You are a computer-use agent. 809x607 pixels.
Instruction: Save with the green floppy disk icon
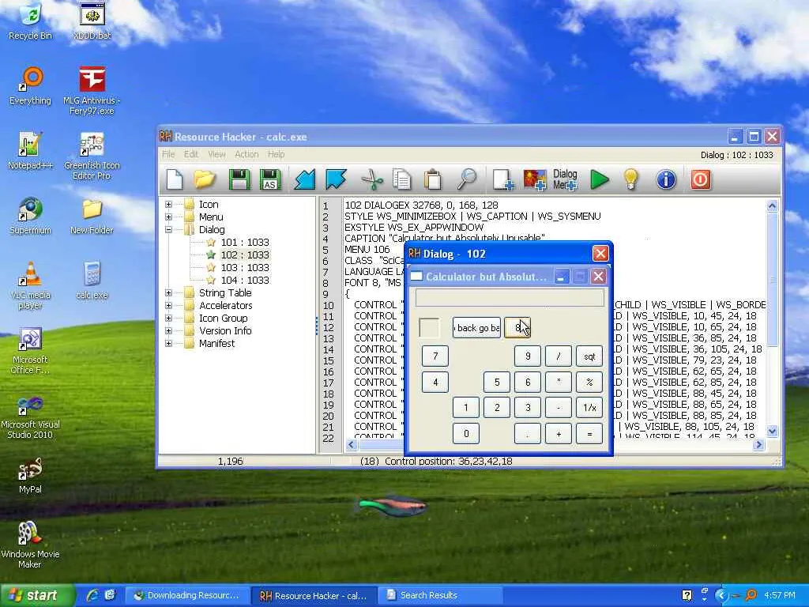tap(239, 179)
